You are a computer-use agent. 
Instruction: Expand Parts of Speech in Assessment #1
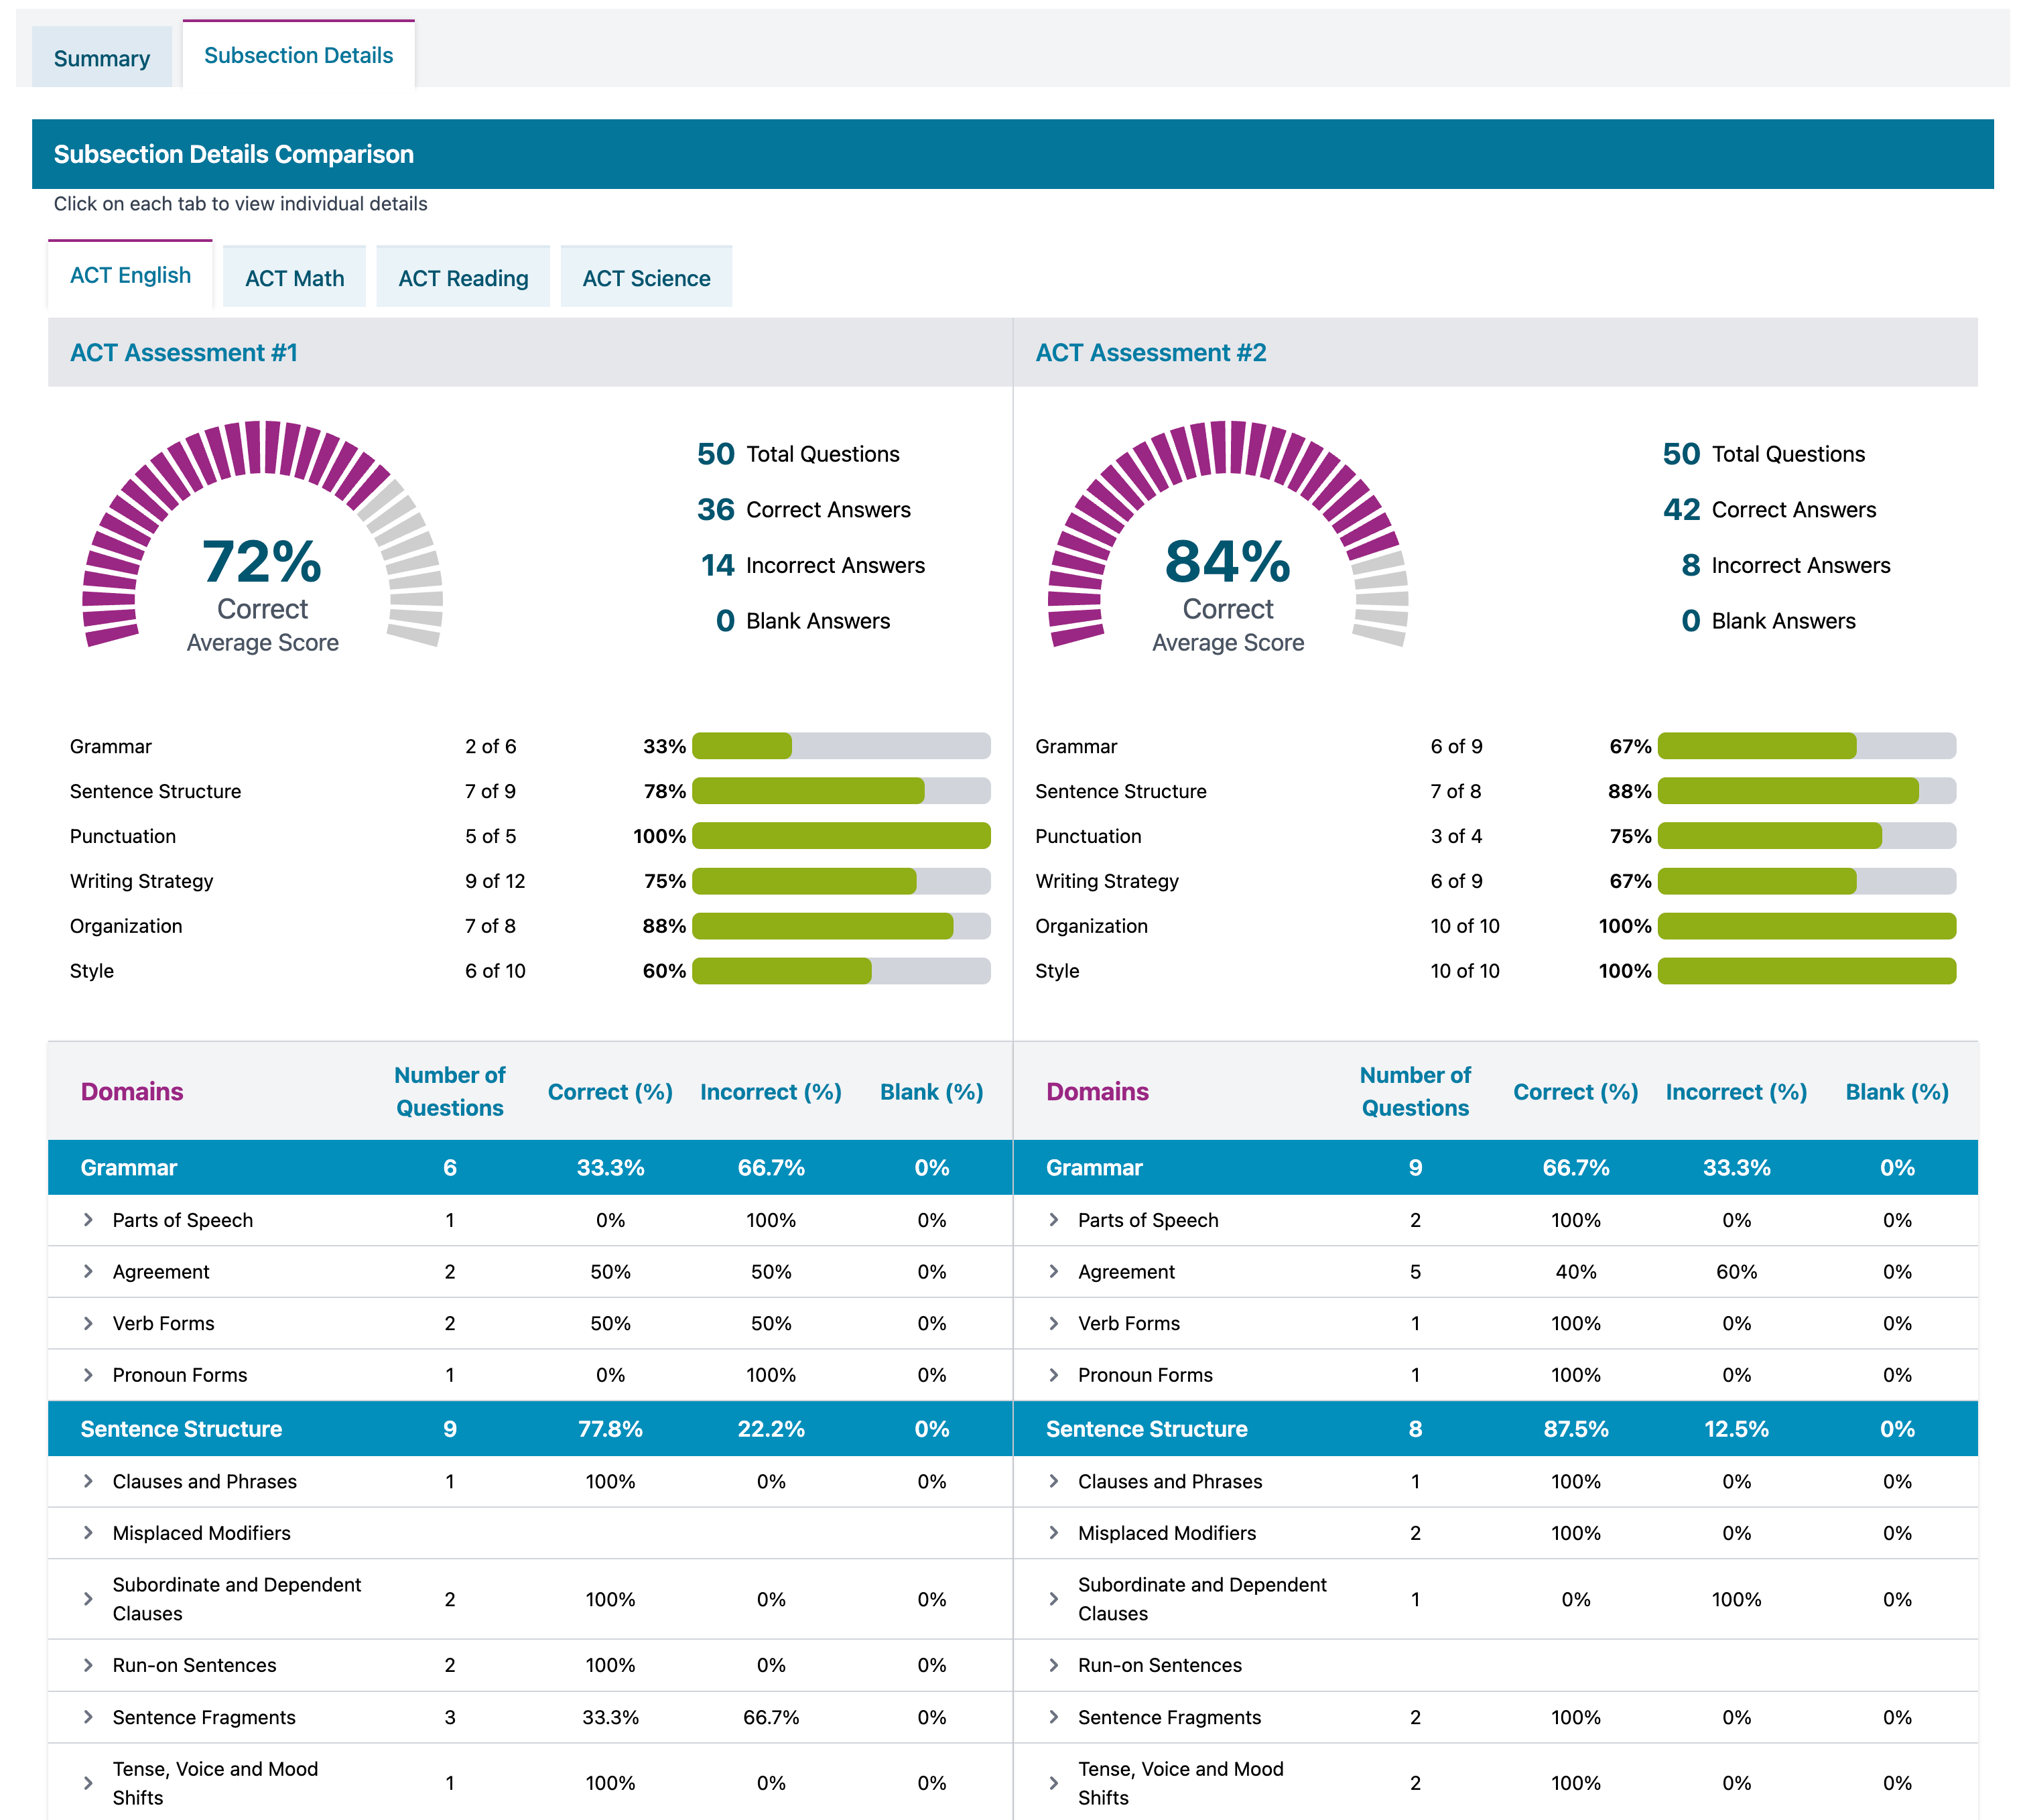(x=89, y=1220)
